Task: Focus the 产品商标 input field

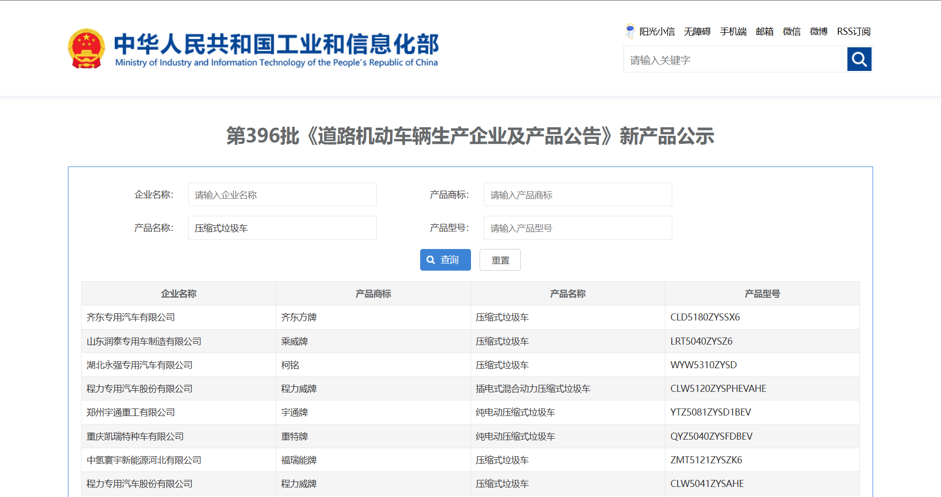Action: pos(577,195)
